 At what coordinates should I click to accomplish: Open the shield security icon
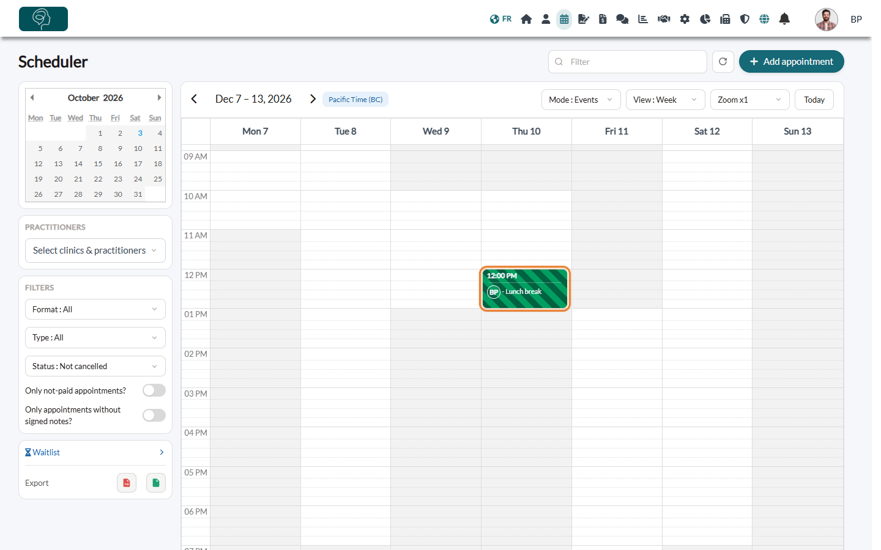(x=745, y=19)
